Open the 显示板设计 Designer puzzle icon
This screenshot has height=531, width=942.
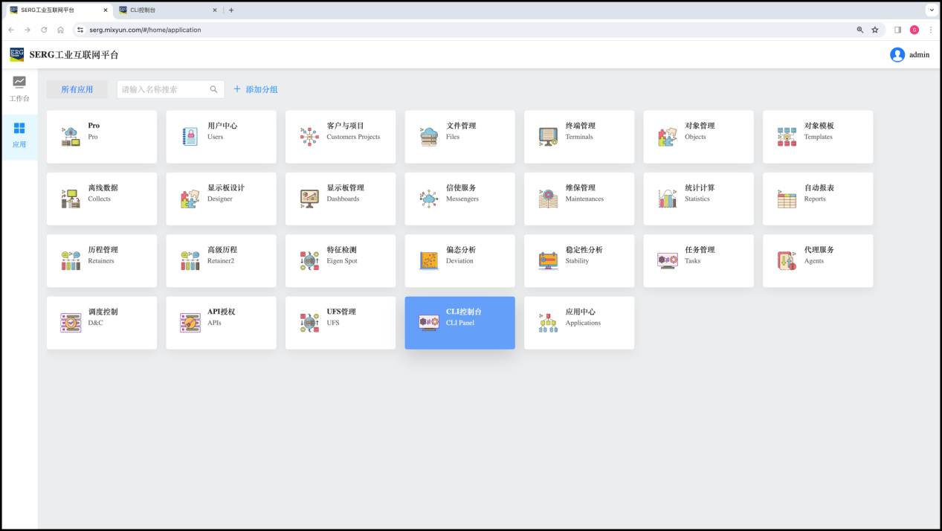pos(190,199)
